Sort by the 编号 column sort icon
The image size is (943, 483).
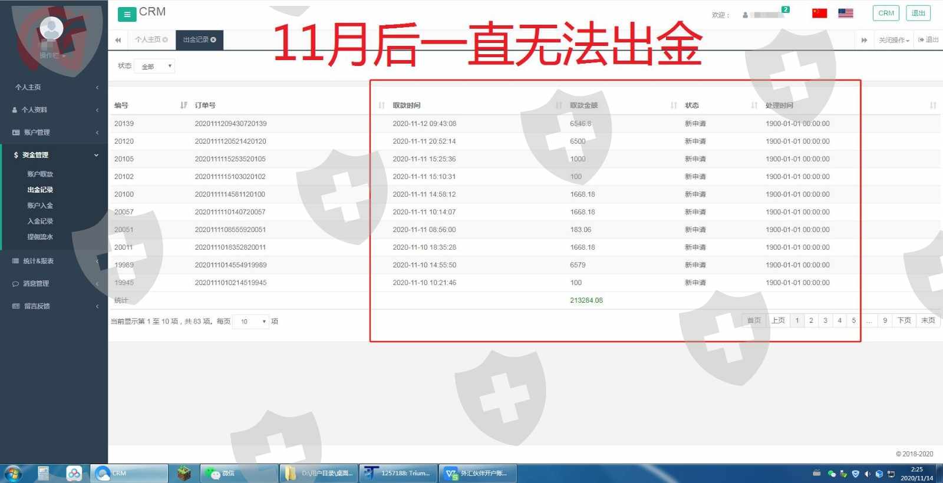184,105
